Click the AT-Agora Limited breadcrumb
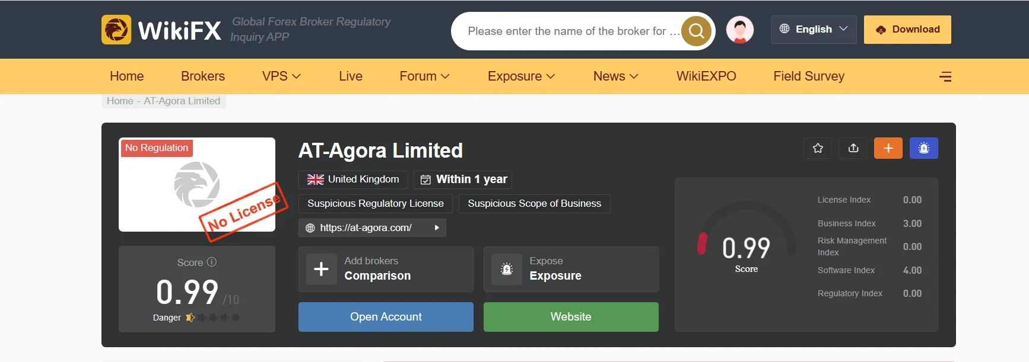Image resolution: width=1029 pixels, height=362 pixels. (x=182, y=101)
